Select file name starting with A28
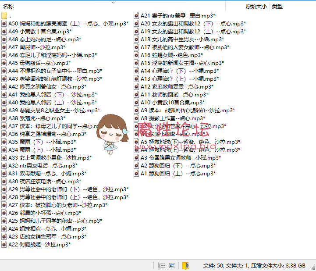The height and width of the screenshot is (271, 316). [68, 197]
